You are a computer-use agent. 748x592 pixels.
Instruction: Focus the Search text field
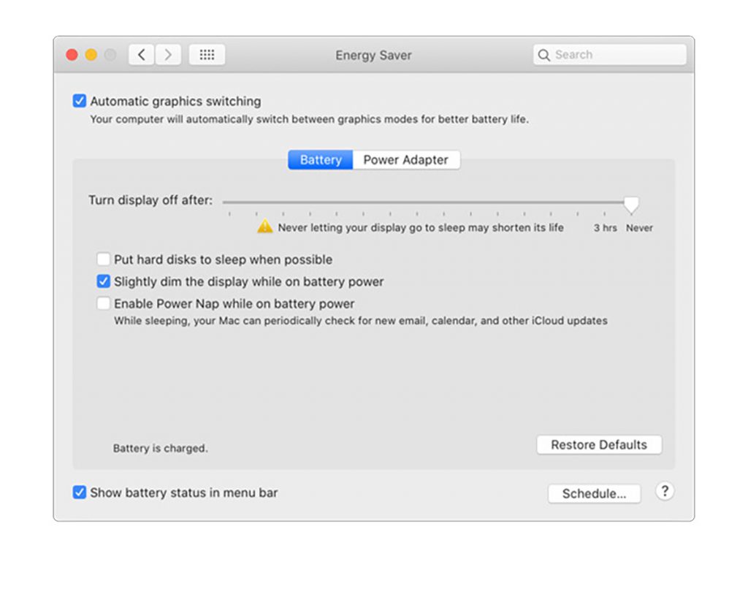click(x=617, y=55)
